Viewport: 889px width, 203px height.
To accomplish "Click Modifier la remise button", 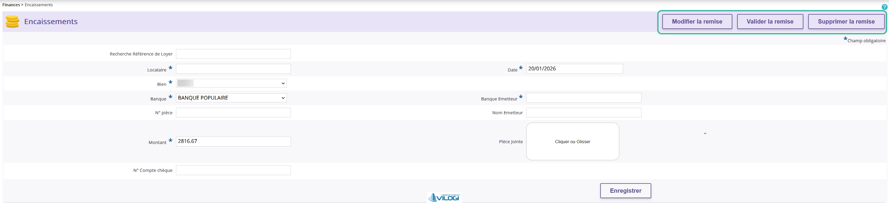I will coord(697,21).
